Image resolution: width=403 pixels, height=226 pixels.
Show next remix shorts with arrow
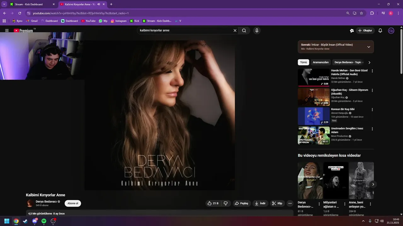click(x=373, y=184)
